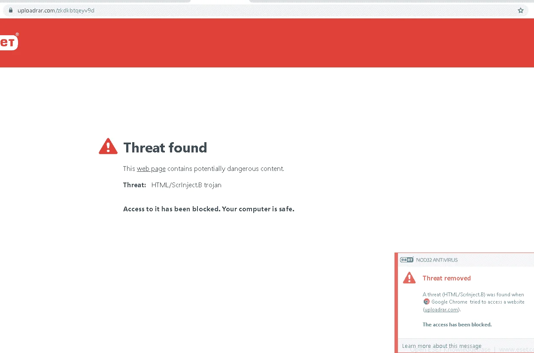Click 'The access has been blocked.' text in popup
This screenshot has height=353, width=534.
click(457, 325)
